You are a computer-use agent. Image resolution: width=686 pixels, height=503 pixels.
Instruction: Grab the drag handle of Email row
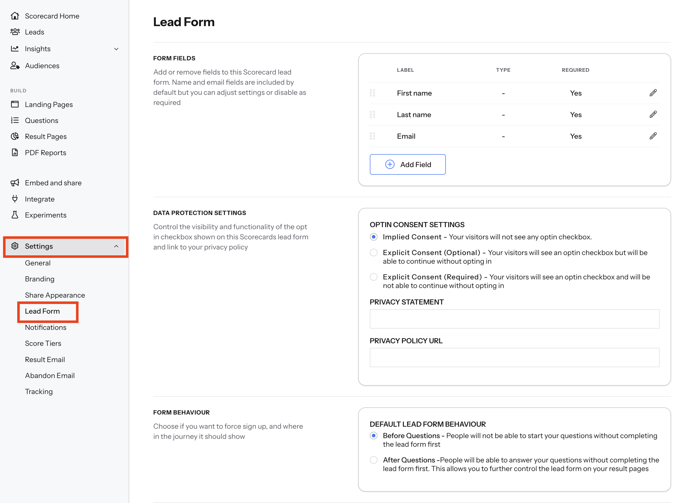[x=372, y=136]
